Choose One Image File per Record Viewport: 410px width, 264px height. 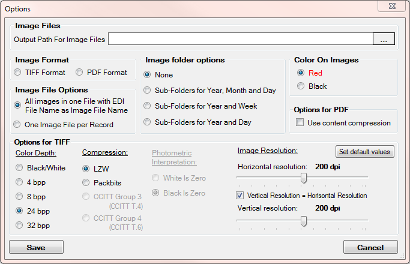pos(19,125)
